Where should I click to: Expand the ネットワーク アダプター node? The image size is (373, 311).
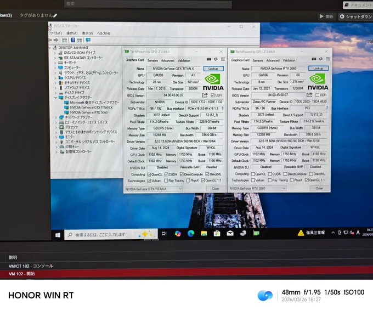56,117
